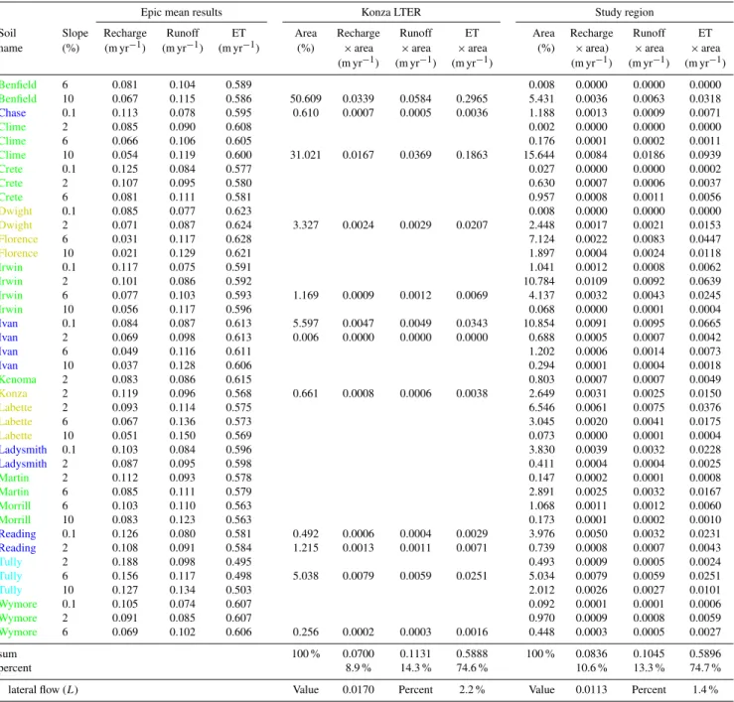Click the "Chase" soil name
This screenshot has width=734, height=702.
click(x=13, y=113)
